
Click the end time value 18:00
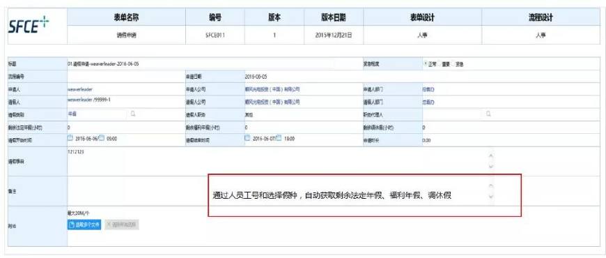pyautogui.click(x=289, y=138)
